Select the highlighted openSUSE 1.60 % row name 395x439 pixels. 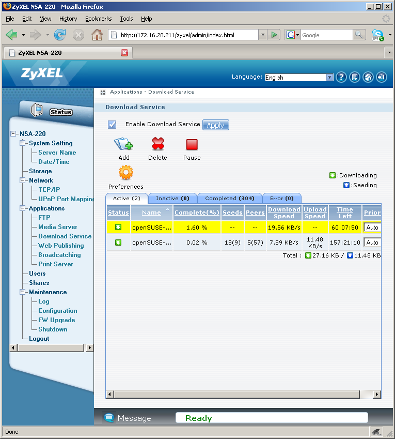click(152, 228)
